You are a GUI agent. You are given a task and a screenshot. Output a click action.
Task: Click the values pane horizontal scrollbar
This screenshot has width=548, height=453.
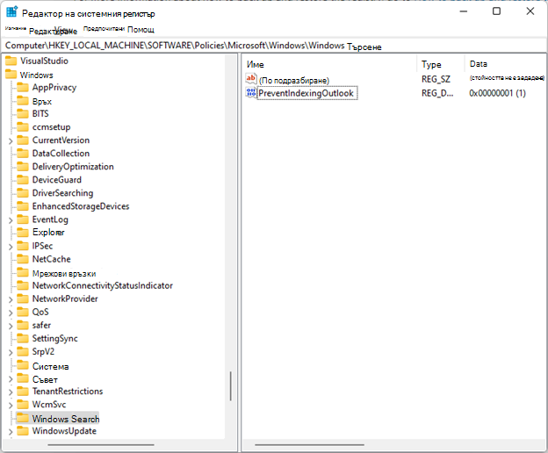(x=310, y=444)
